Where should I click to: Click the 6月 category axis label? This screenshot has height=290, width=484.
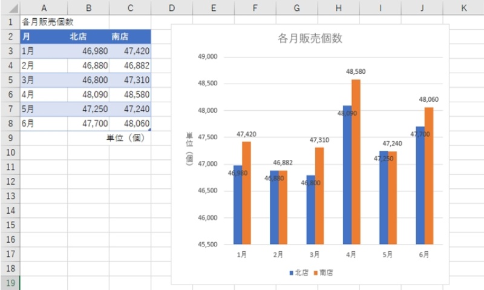[424, 255]
